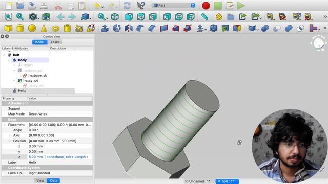Switch to the Unnamed : 1* document tab
Viewport: 328px width, 184px height.
point(199,181)
